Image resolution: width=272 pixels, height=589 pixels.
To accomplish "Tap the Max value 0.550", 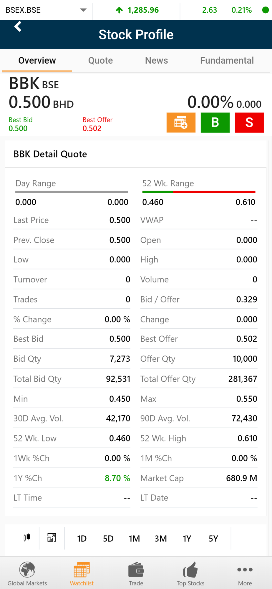I will 247,399.
